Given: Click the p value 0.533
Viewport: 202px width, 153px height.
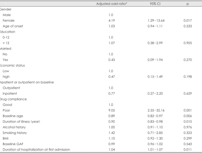Looking at the screenshot, I should click(187, 26).
